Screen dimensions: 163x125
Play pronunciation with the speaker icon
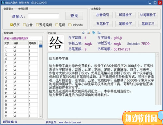coord(83,33)
